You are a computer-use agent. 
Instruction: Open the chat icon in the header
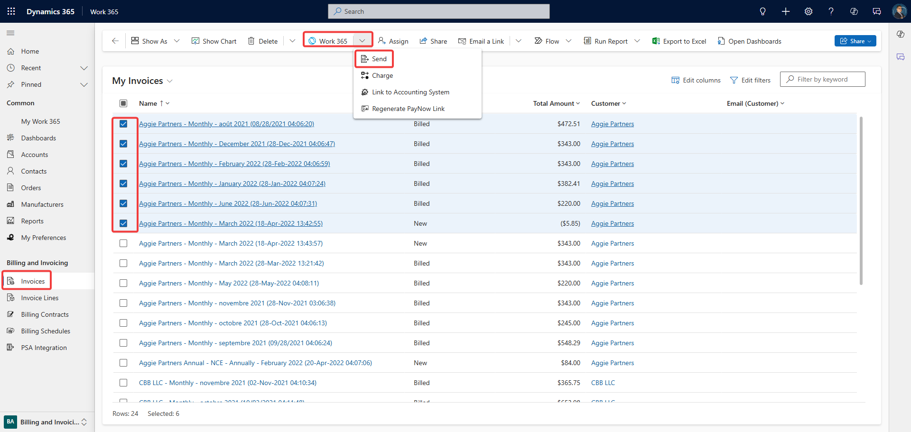[x=877, y=11]
